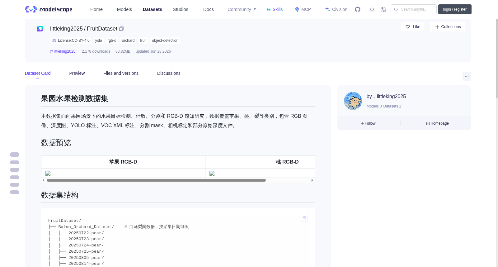498x267 pixels.
Task: Expand the Community dropdown menu
Action: (x=242, y=9)
